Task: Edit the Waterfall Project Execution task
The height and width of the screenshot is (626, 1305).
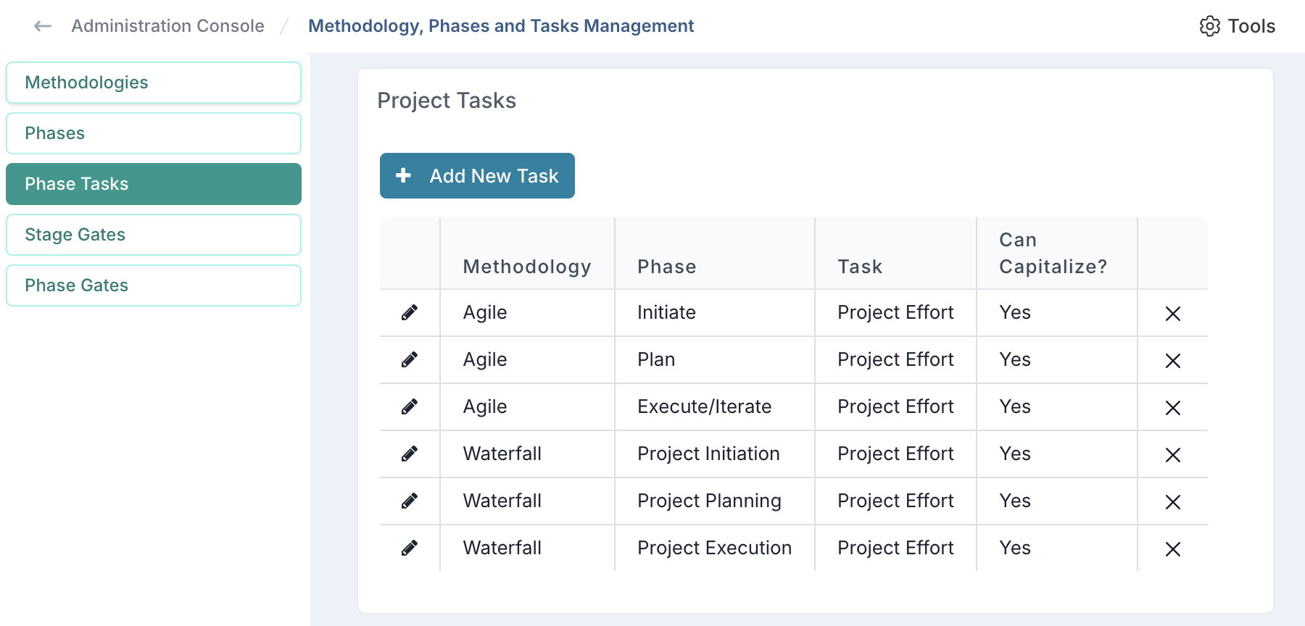Action: [x=410, y=548]
